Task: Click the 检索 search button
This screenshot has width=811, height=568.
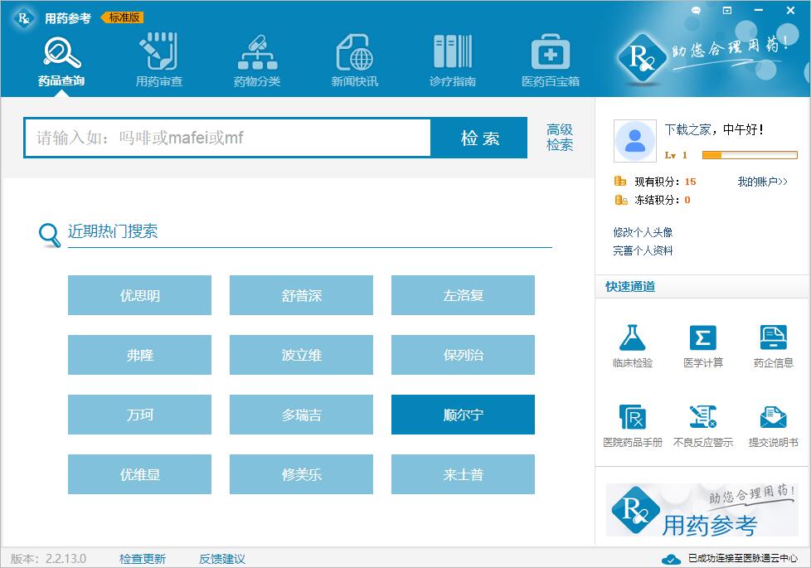Action: (479, 138)
